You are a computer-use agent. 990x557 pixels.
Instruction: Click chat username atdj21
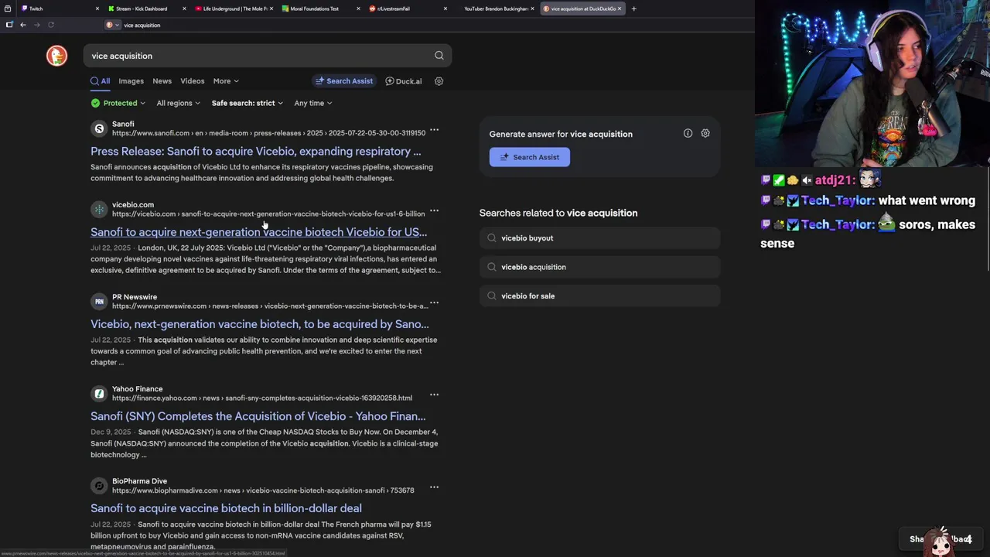(x=835, y=180)
